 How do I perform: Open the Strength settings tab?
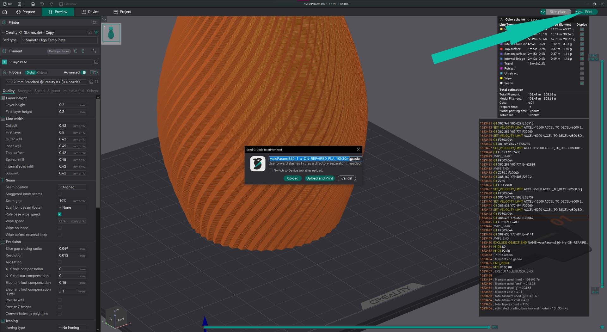[24, 91]
